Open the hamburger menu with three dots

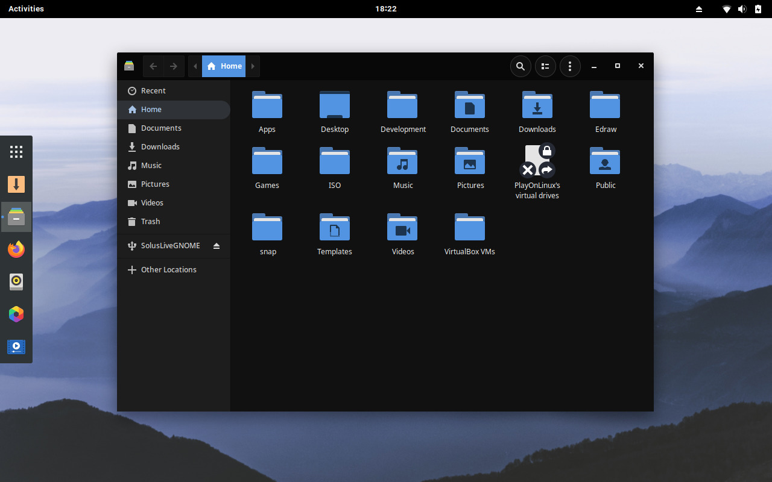(570, 66)
